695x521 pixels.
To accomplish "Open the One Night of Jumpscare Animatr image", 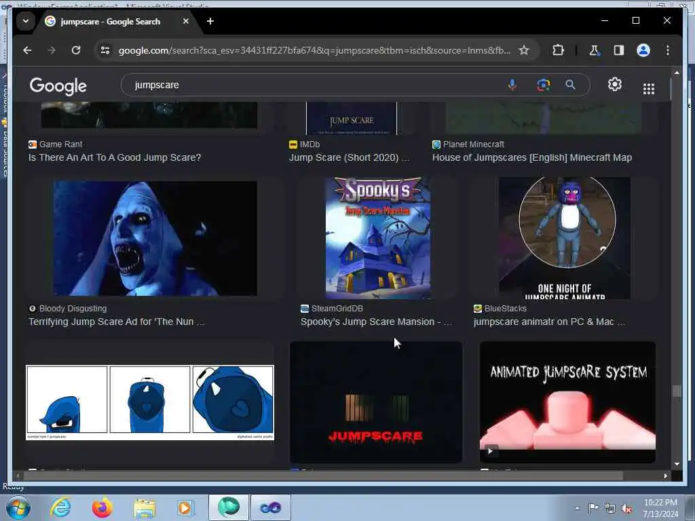I will [x=564, y=238].
